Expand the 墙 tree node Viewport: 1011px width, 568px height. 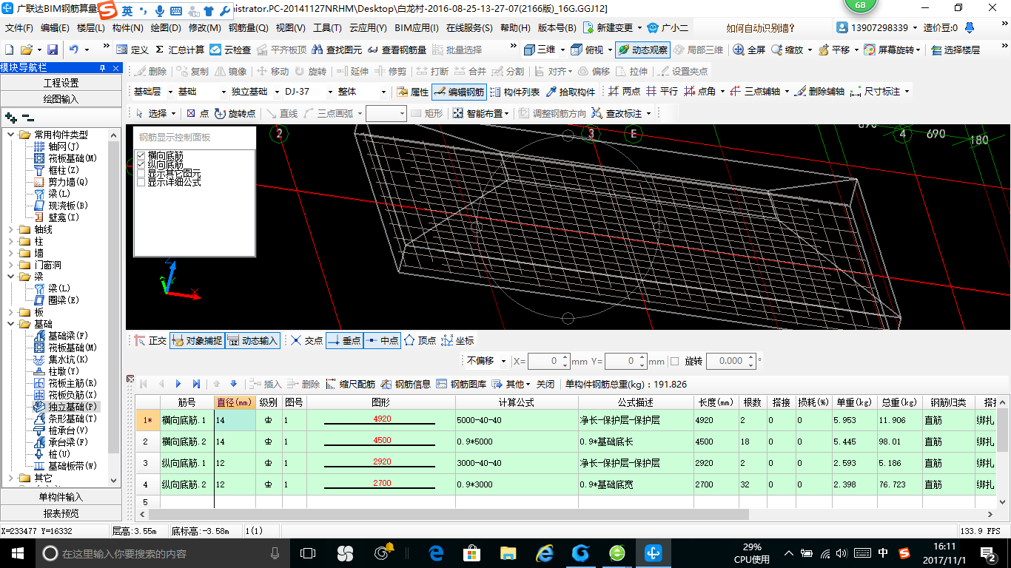coord(11,253)
